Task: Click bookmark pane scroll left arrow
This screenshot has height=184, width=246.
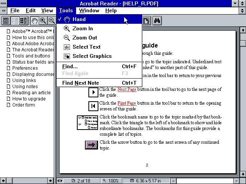Action: pyautogui.click(x=3, y=181)
